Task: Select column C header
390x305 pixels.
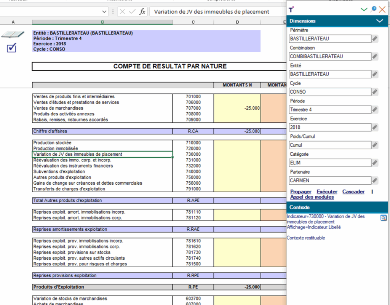Action: 193,22
